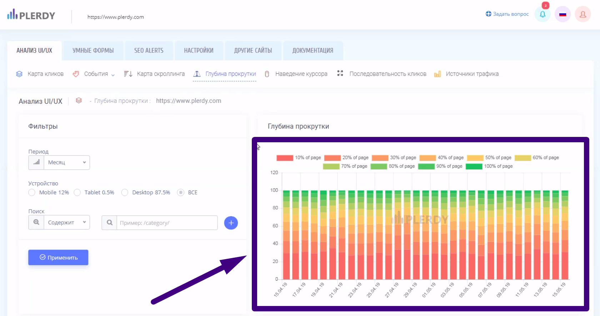The image size is (600, 316).
Task: Switch to the ДРУГИЕ САЙТЫ tab
Action: (x=253, y=50)
